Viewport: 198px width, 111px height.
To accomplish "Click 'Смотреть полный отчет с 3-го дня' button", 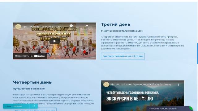I will click(x=123, y=56).
